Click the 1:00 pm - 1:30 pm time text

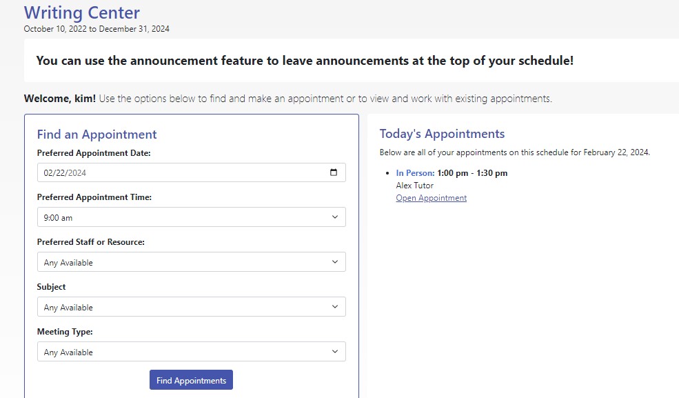472,173
